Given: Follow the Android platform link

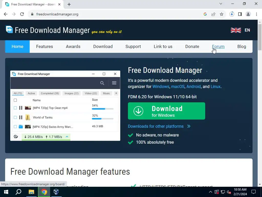Looking at the screenshot, I should 193,87.
